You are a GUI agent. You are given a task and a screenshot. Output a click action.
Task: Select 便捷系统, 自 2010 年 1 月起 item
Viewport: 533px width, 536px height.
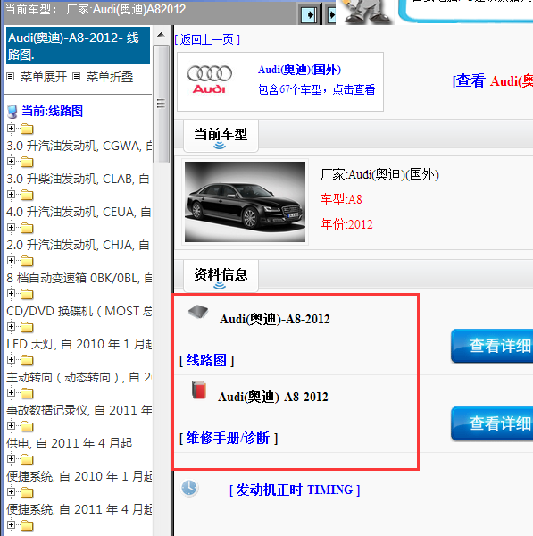coord(79,476)
